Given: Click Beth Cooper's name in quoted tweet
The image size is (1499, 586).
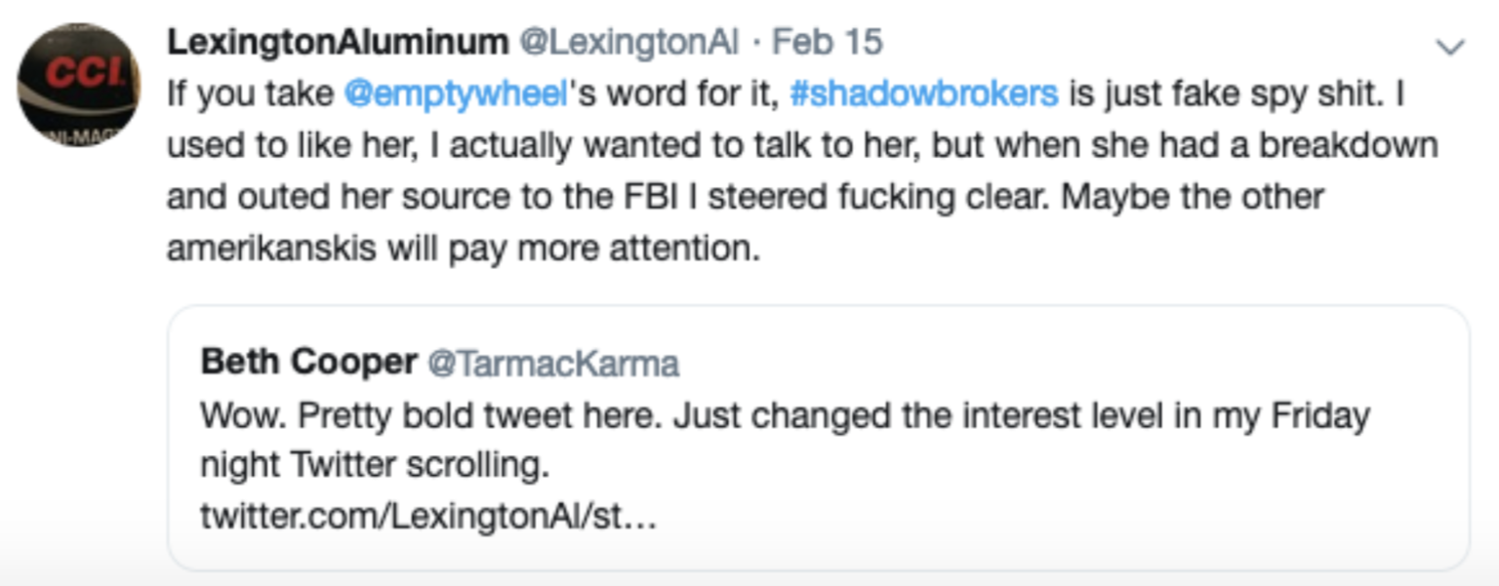Looking at the screenshot, I should point(308,363).
